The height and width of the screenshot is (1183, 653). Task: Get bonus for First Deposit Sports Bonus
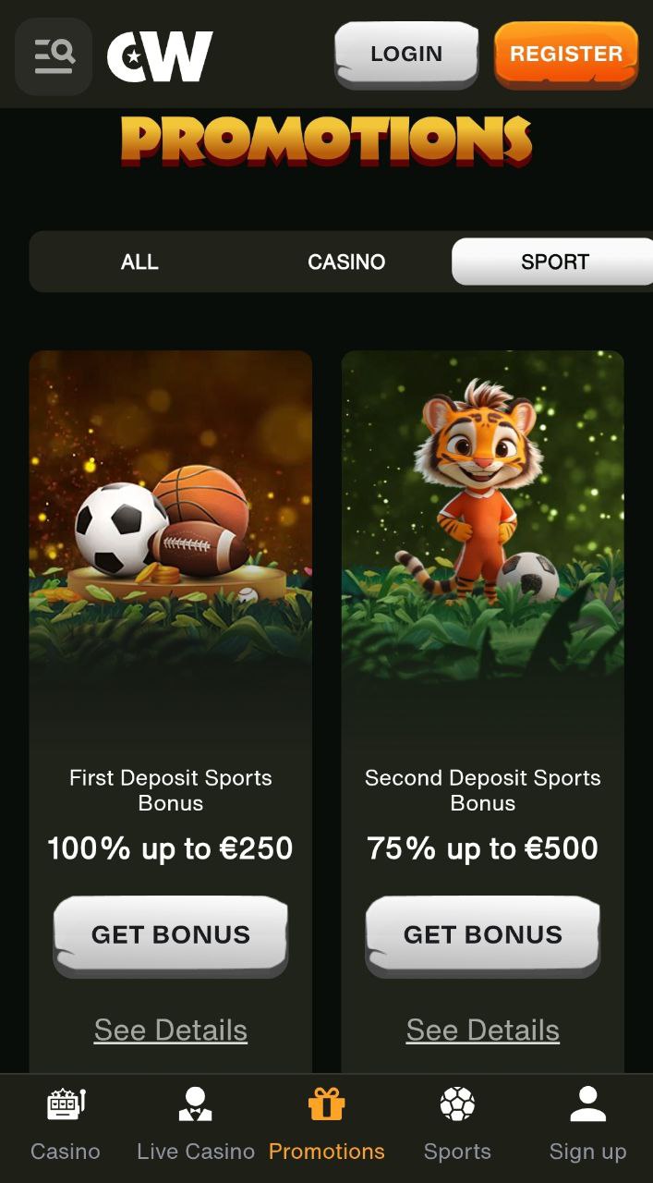point(171,935)
